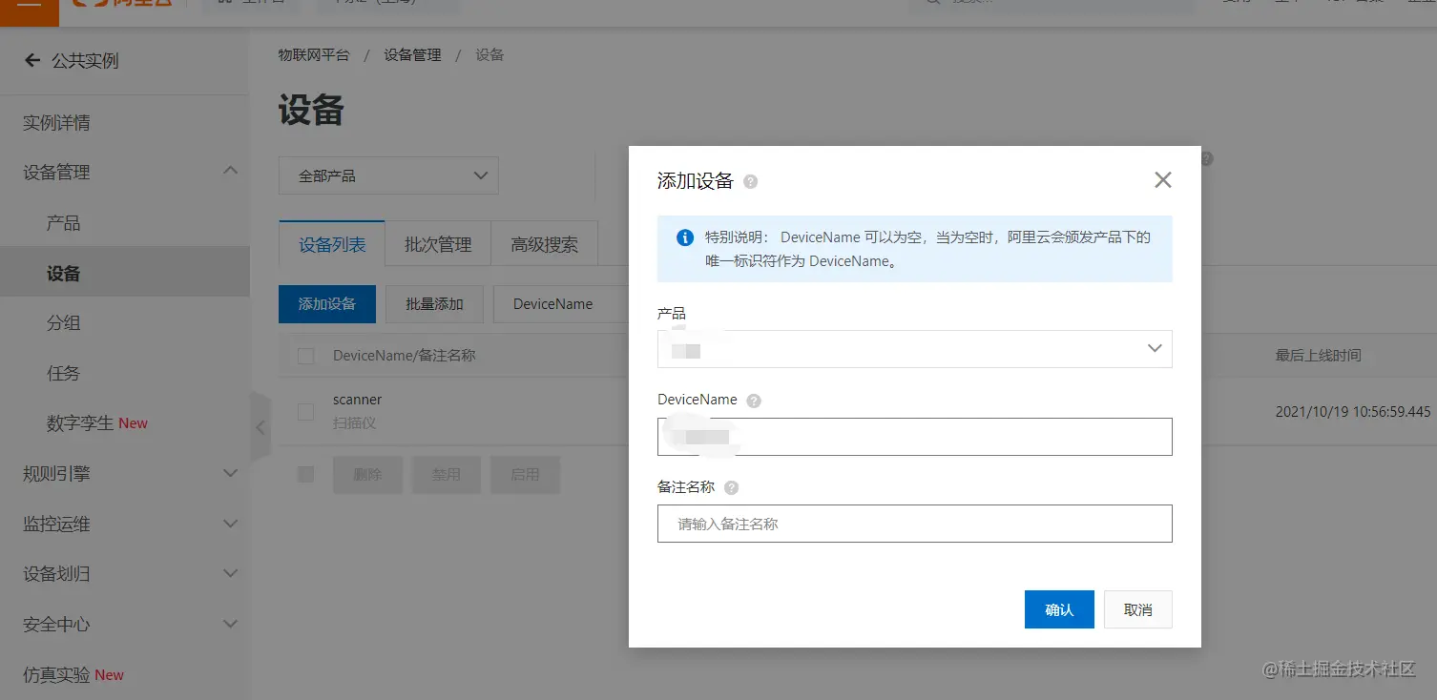Click the 设备管理 breadcrumb link
This screenshot has height=700, width=1437.
(x=412, y=55)
